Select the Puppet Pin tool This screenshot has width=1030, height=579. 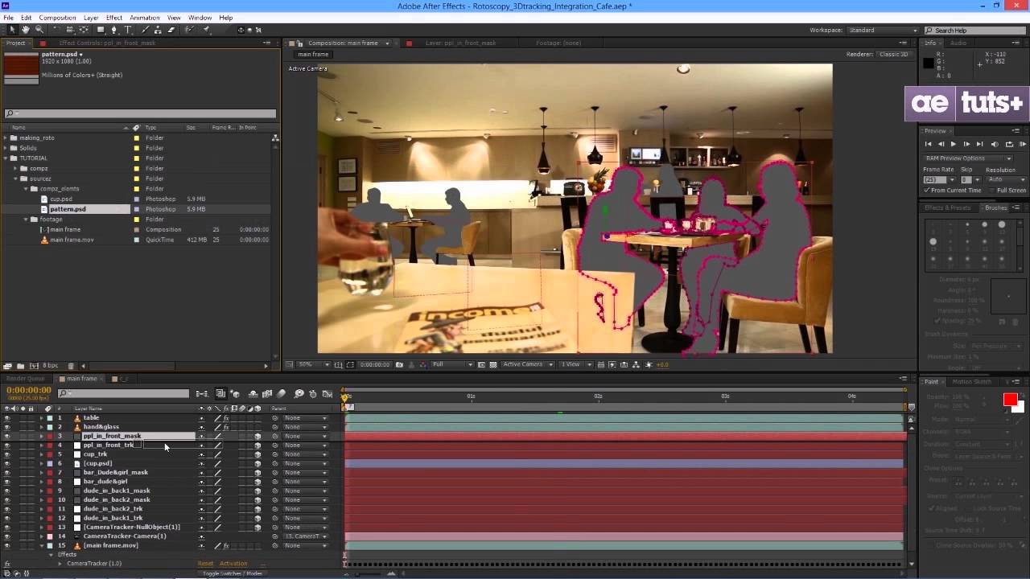[x=207, y=30]
